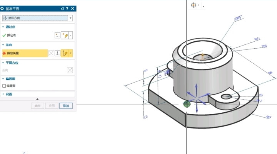Open the vector type dropdown arrow
This screenshot has width=277, height=154.
71,53
